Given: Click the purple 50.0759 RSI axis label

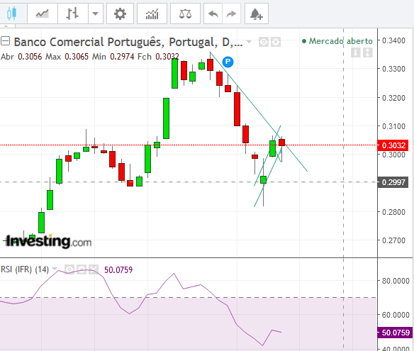Looking at the screenshot, I should click(x=395, y=333).
